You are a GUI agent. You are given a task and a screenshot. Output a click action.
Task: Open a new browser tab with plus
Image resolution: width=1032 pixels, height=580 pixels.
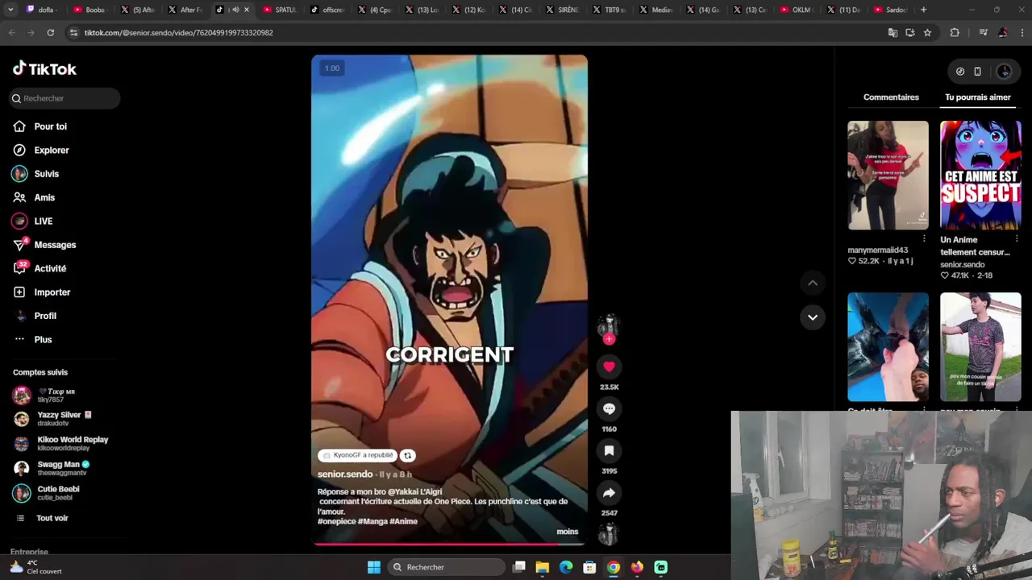[923, 10]
